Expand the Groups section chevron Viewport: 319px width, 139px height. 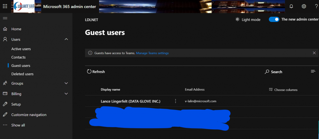coord(66,83)
